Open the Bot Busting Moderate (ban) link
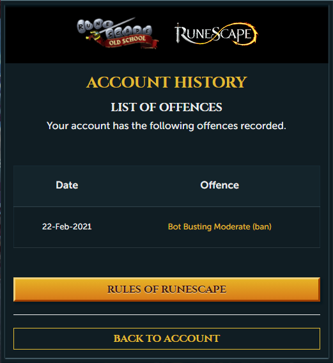 pyautogui.click(x=219, y=227)
